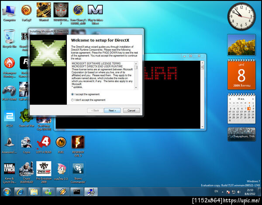Select the PLAY GAME gamepad icon
262x205 pixels.
coord(9,93)
